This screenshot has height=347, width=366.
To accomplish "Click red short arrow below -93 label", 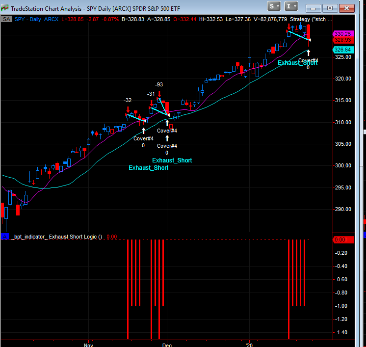I will click(159, 92).
